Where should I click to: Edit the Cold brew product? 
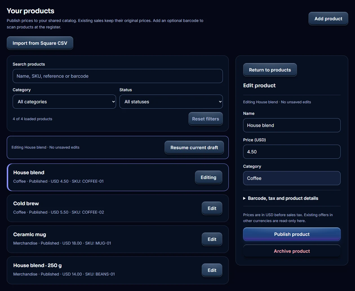pyautogui.click(x=212, y=208)
